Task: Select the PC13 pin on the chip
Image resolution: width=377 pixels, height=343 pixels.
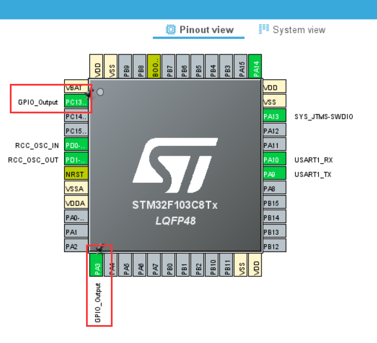Action: pyautogui.click(x=76, y=102)
